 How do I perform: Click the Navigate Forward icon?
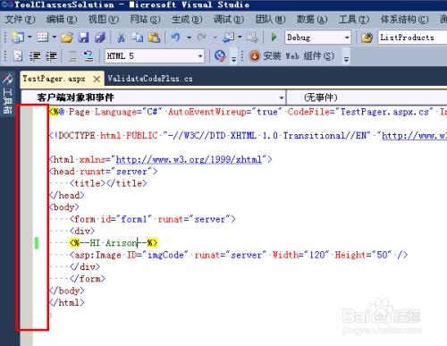[x=252, y=38]
